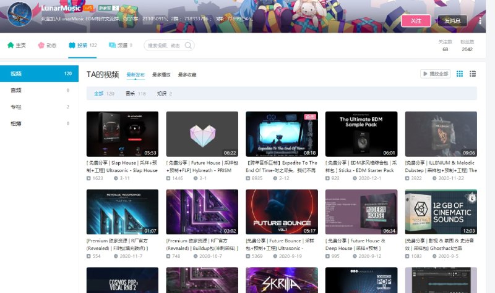Switch to list view layout icon
Viewport: 495px width, 293px height.
(473, 73)
